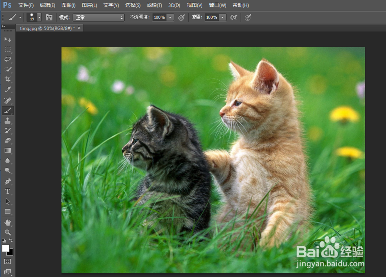Image resolution: width=386 pixels, height=277 pixels.
Task: Select the Quick Selection tool
Action: click(8, 70)
